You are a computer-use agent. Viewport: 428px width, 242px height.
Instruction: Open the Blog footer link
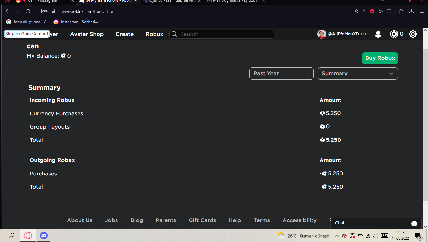point(137,220)
